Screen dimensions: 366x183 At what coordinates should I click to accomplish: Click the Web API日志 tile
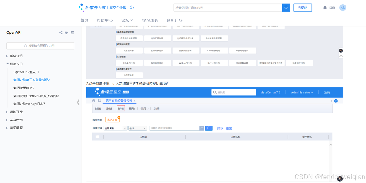186,63
